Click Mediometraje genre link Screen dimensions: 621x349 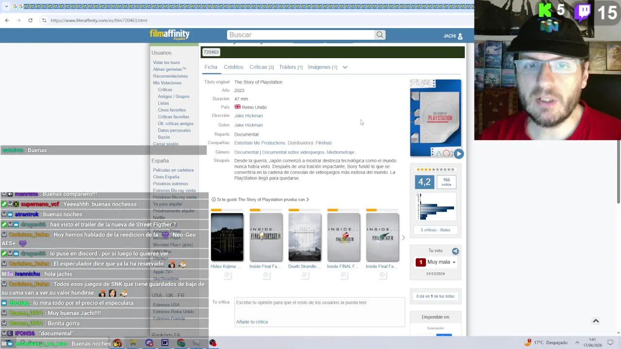[341, 152]
